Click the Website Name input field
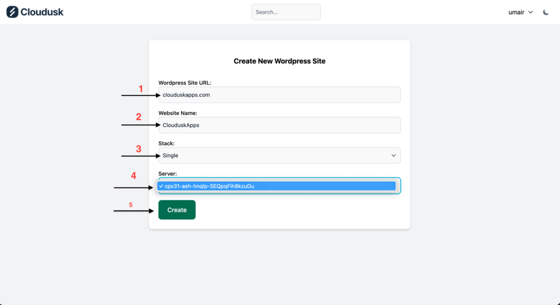 click(x=279, y=125)
